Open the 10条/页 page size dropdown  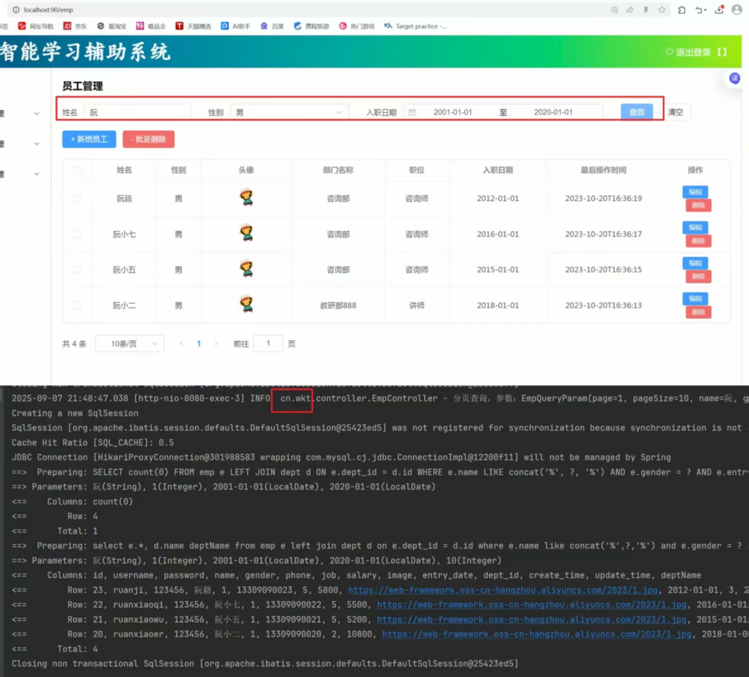[x=130, y=344]
